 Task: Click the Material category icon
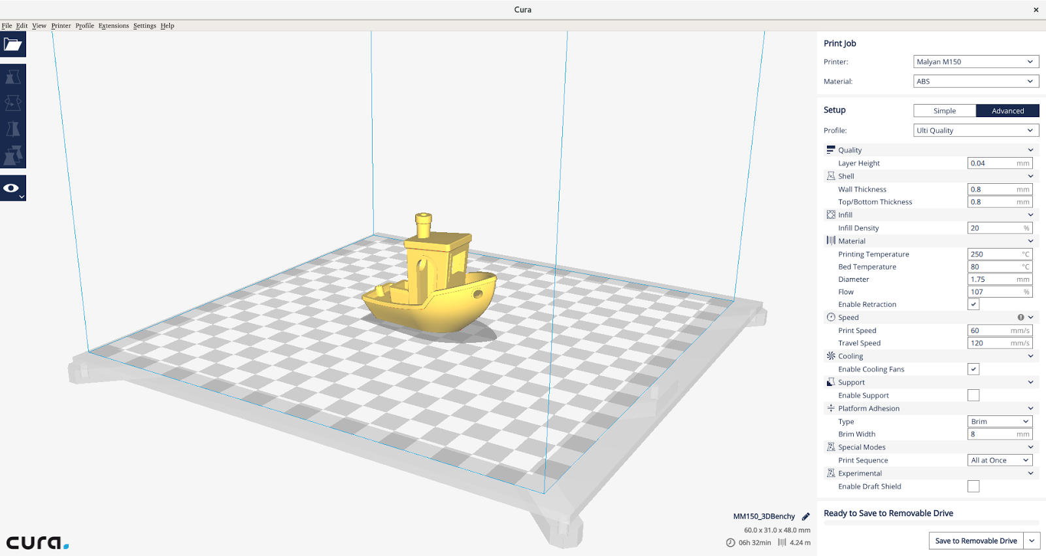(x=831, y=241)
